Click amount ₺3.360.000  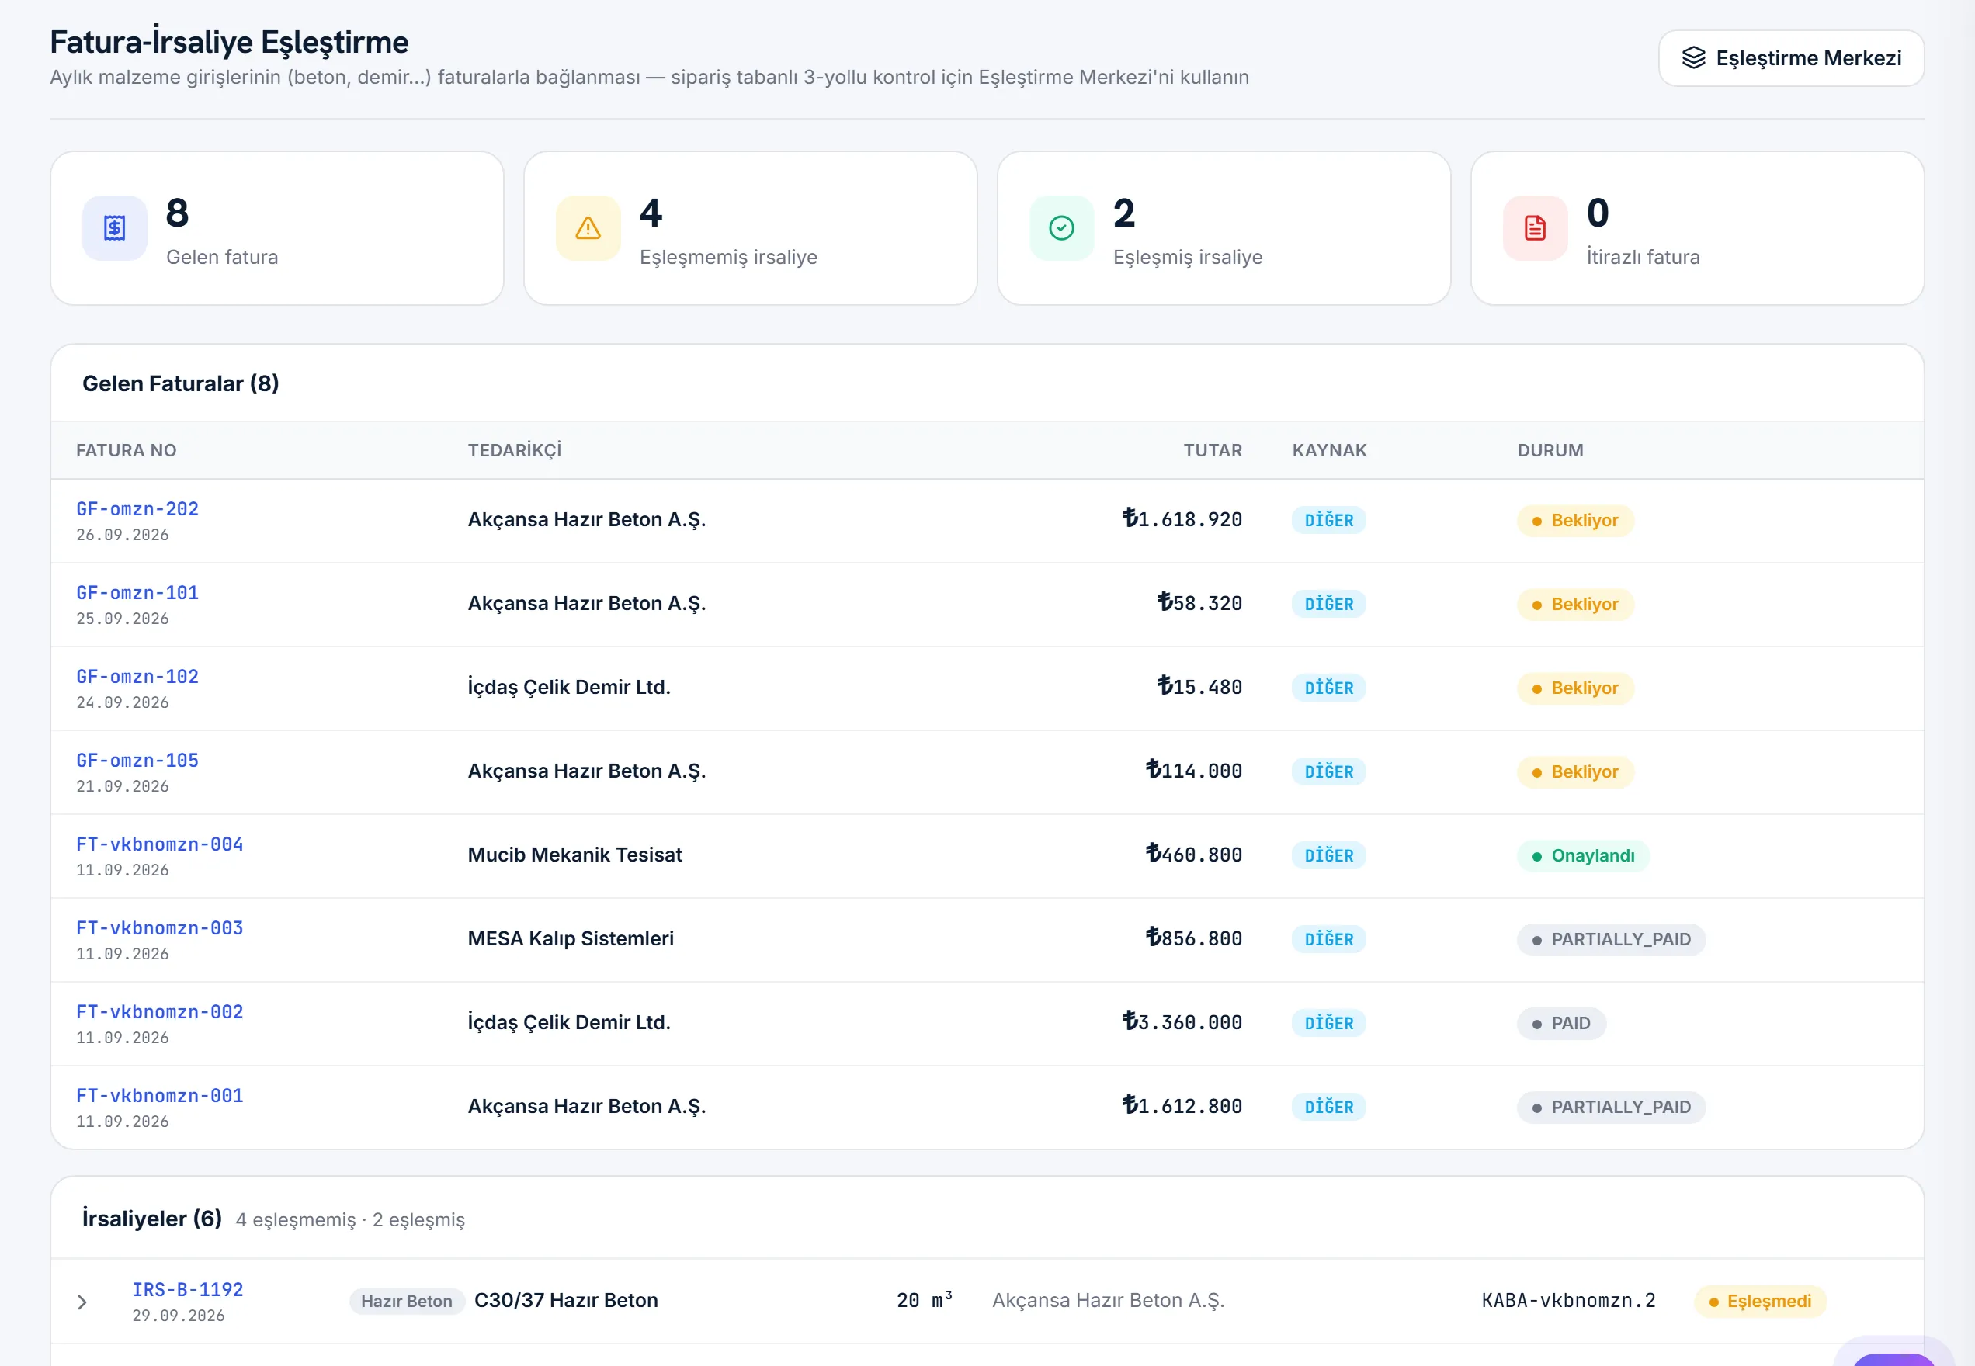coord(1182,1023)
